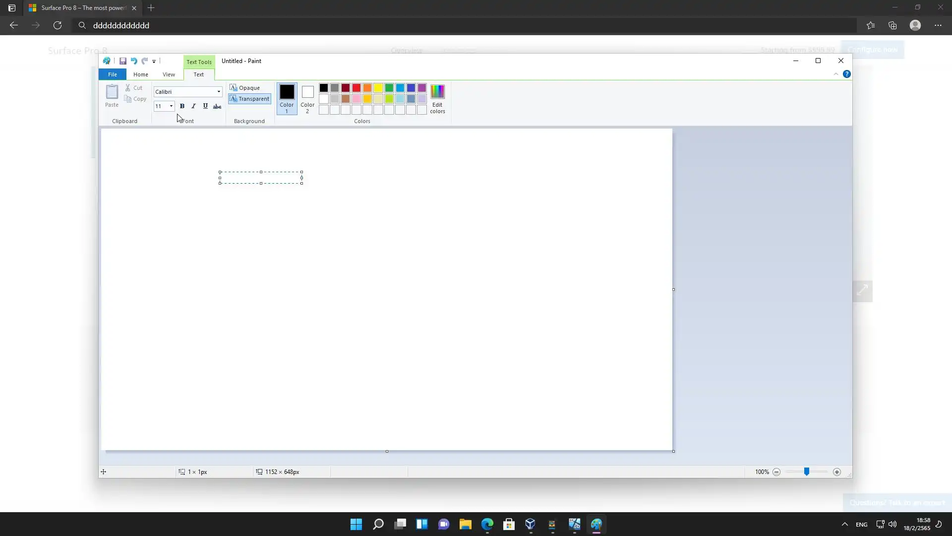This screenshot has width=952, height=536.
Task: Pick the red color swatch
Action: point(357,88)
